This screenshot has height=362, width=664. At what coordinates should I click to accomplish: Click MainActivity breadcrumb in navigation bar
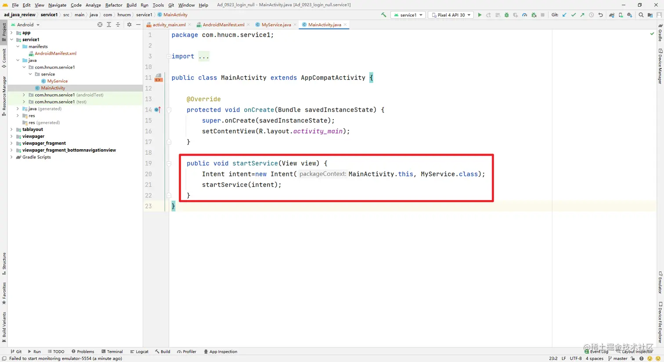pyautogui.click(x=173, y=15)
